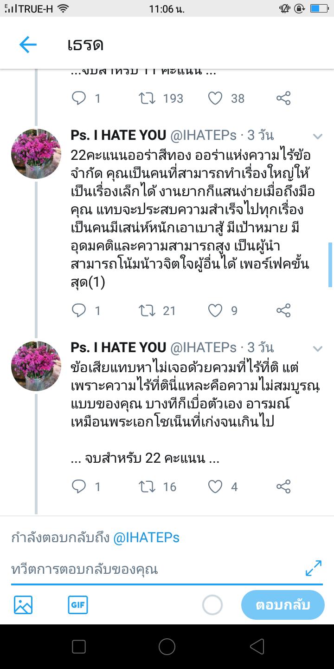
Task: Attach a photo to the reply
Action: point(23,605)
